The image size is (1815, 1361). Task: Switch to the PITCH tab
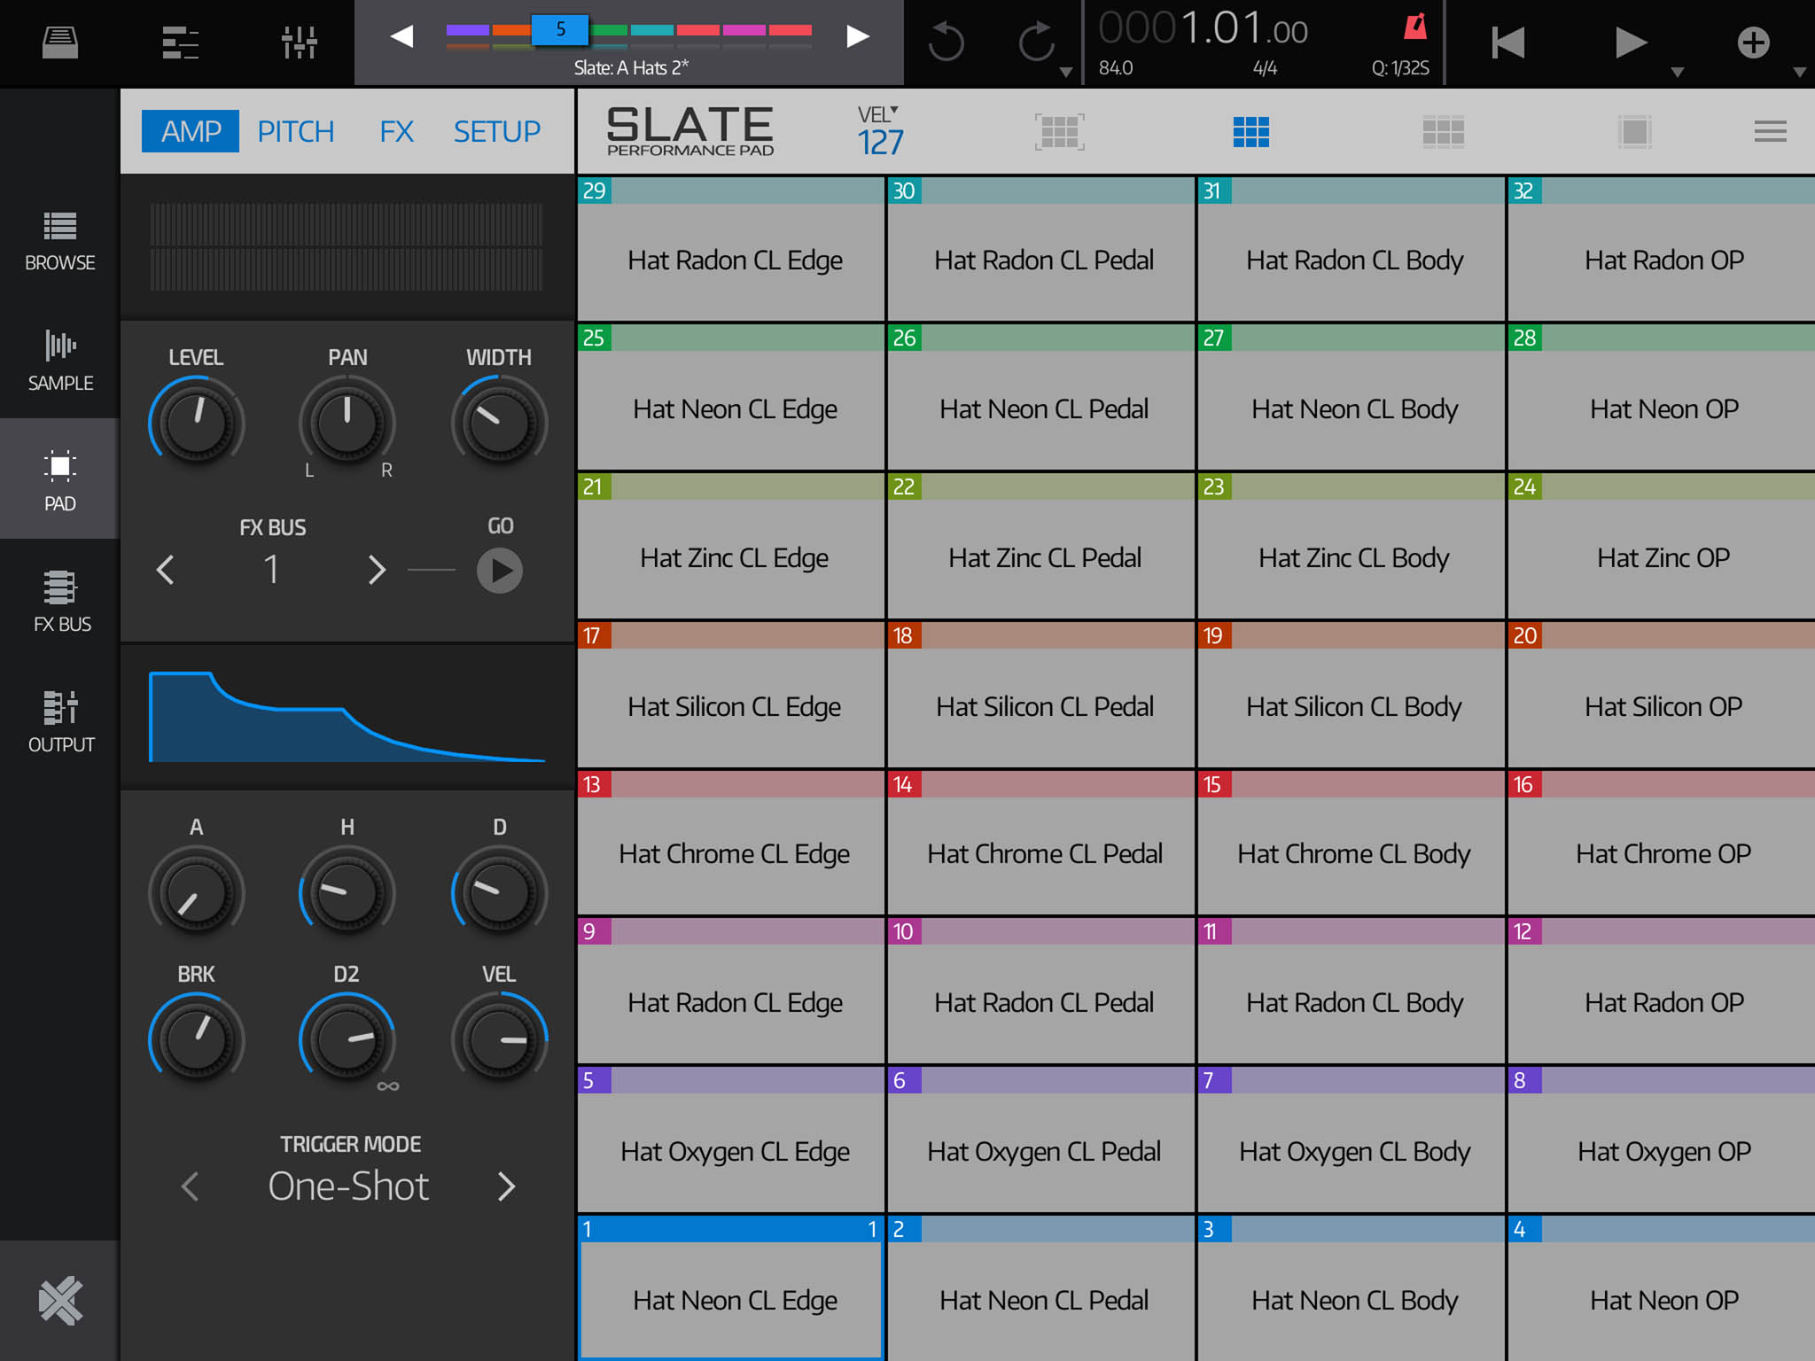(296, 131)
